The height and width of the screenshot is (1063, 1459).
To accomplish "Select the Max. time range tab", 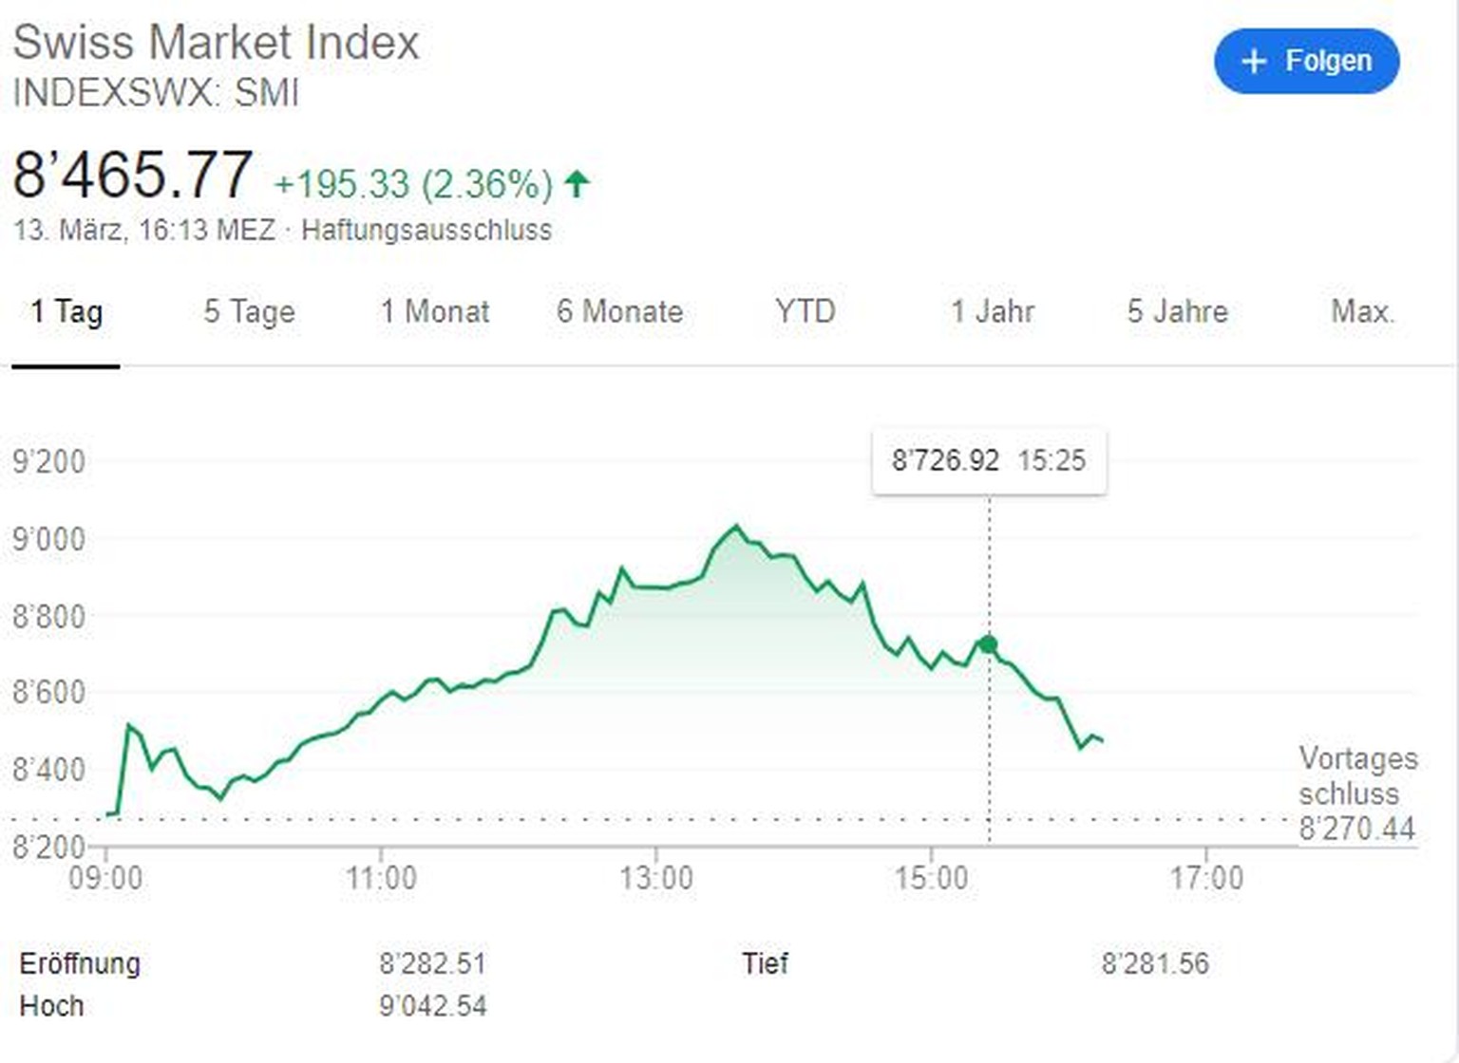I will coord(1362,312).
